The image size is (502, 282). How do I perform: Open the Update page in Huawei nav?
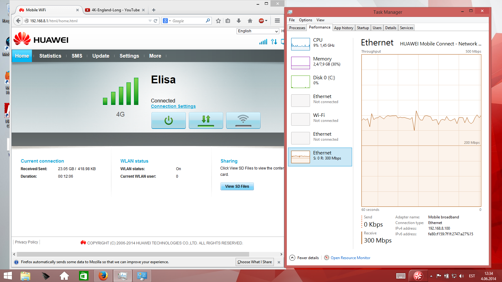tap(101, 56)
